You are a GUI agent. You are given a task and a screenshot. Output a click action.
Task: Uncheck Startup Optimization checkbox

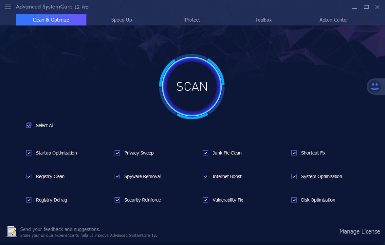tap(29, 153)
